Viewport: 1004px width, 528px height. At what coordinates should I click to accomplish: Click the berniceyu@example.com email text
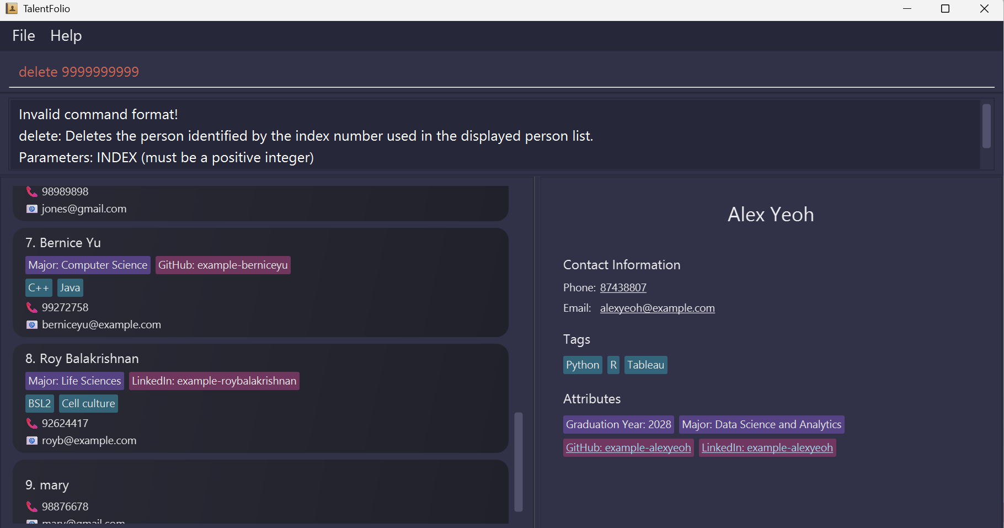tap(102, 325)
